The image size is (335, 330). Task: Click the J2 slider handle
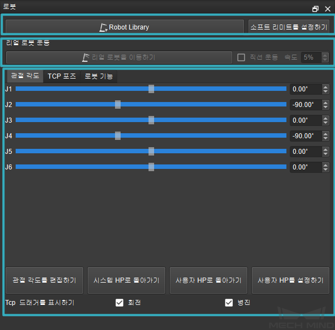point(118,105)
